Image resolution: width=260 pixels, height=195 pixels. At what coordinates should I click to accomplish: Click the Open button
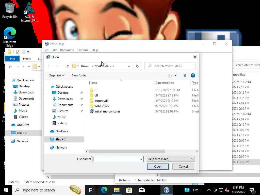click(158, 167)
